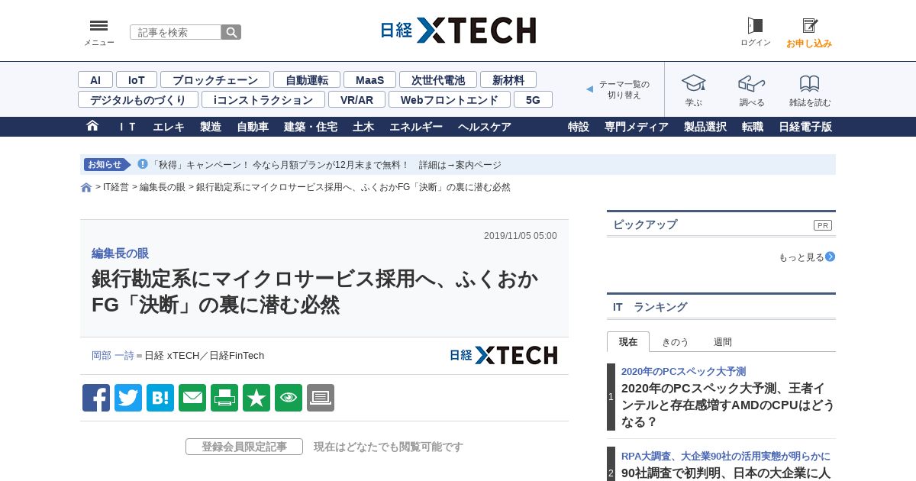This screenshot has height=481, width=916.
Task: Select the デジタルものづくり theme tag
Action: pos(138,99)
